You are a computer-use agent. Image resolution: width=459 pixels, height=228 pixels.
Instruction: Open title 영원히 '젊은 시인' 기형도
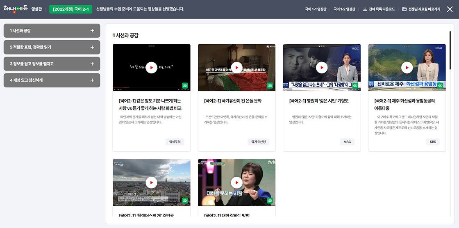coord(319,101)
